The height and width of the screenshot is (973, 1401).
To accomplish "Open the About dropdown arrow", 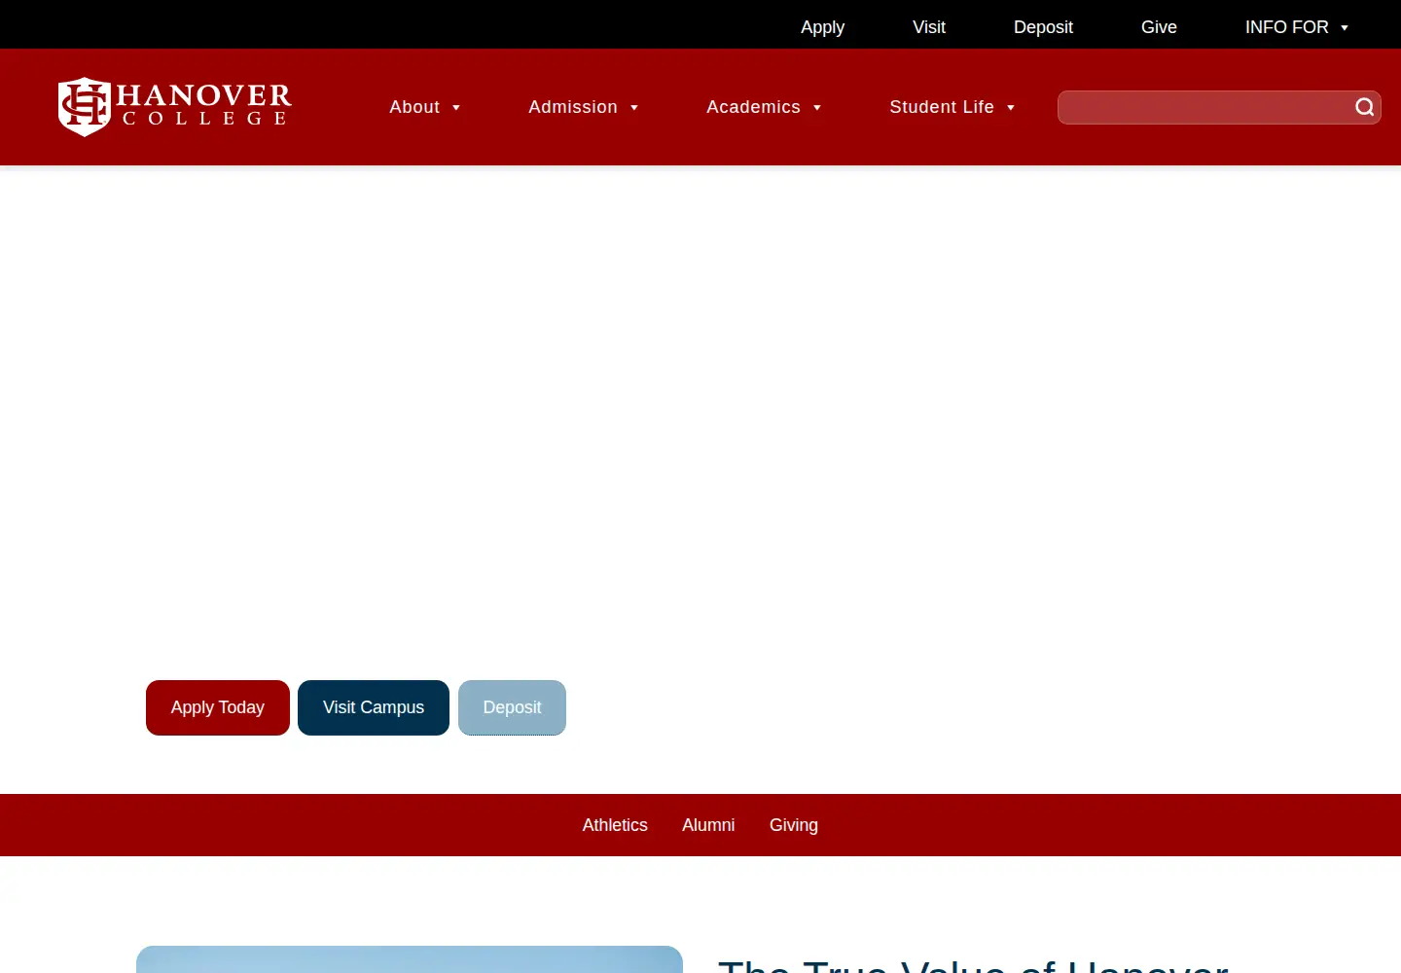I will [456, 108].
